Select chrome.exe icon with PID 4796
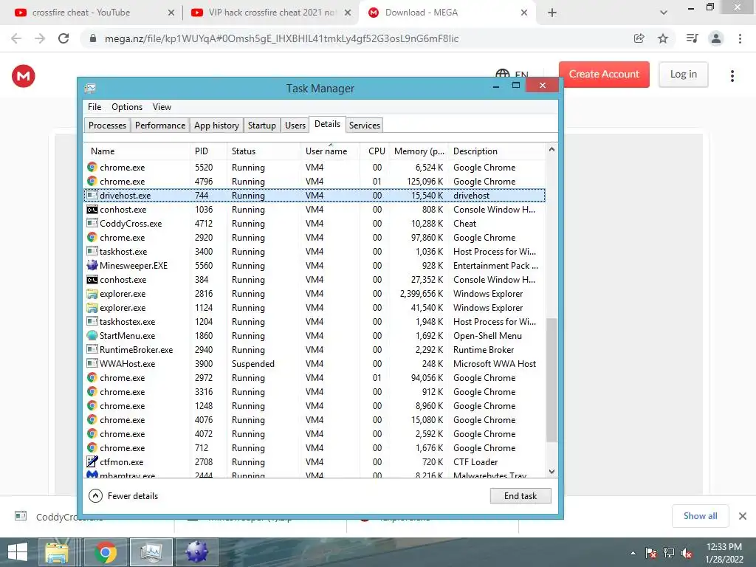Viewport: 756px width, 567px height. coord(92,182)
